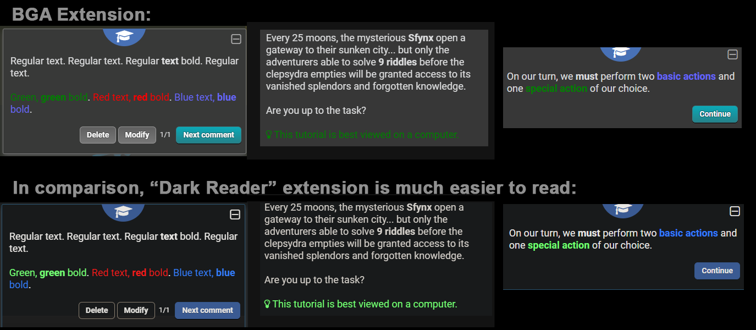This screenshot has width=756, height=330.
Task: Click dark green 'special action' text in BGA Extension panel
Action: pos(556,89)
